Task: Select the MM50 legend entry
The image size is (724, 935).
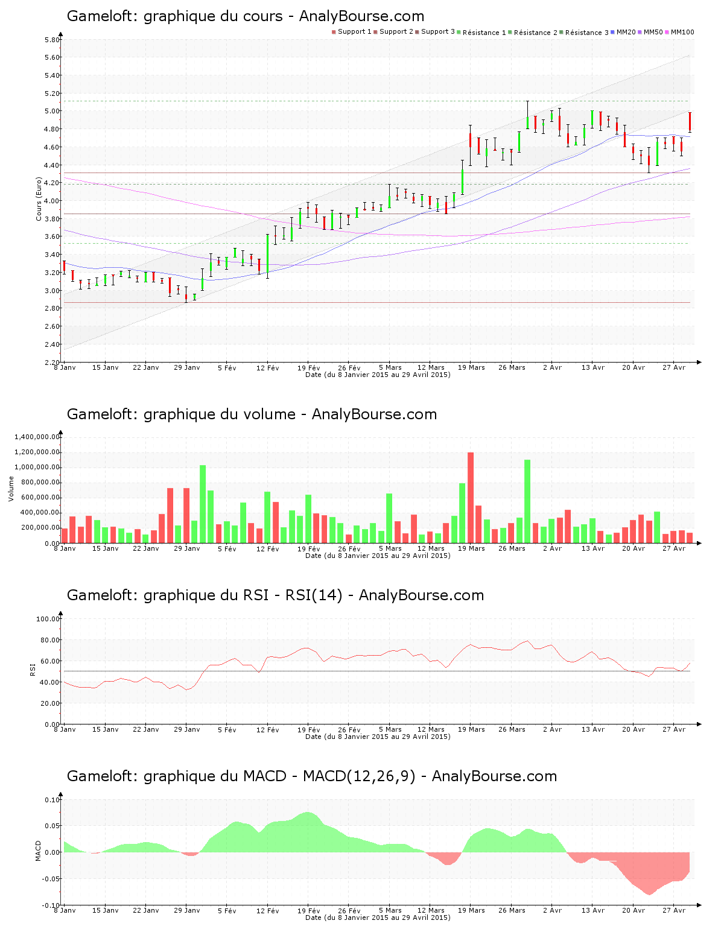Action: (653, 32)
